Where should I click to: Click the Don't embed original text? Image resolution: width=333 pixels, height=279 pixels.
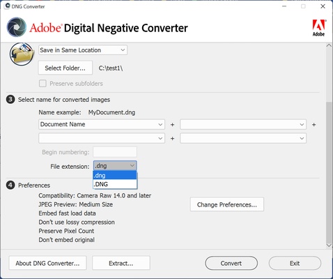click(x=67, y=240)
